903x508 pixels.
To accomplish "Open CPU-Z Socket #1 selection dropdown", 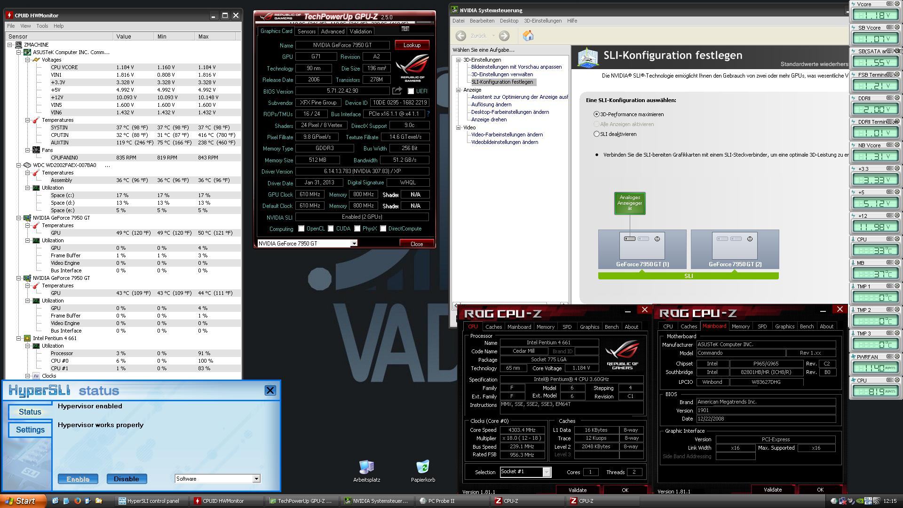I will click(x=547, y=472).
